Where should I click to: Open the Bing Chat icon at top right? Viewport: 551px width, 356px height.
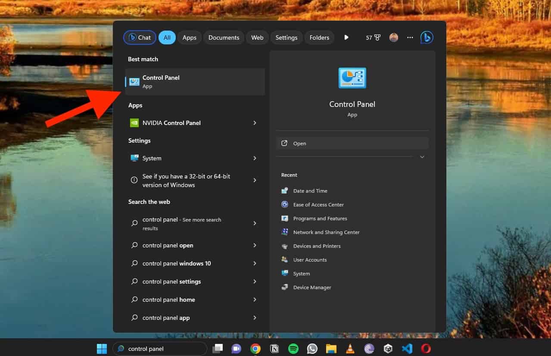(x=426, y=37)
